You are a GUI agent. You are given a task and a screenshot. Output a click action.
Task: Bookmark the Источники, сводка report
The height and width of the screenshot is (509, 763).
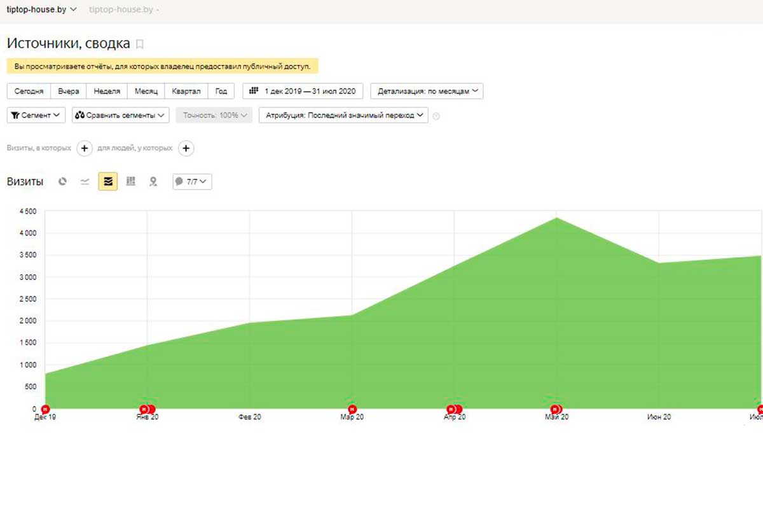point(141,44)
